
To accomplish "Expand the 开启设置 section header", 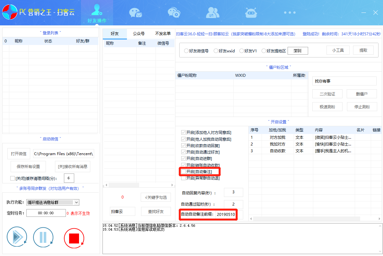I will click(x=279, y=121).
